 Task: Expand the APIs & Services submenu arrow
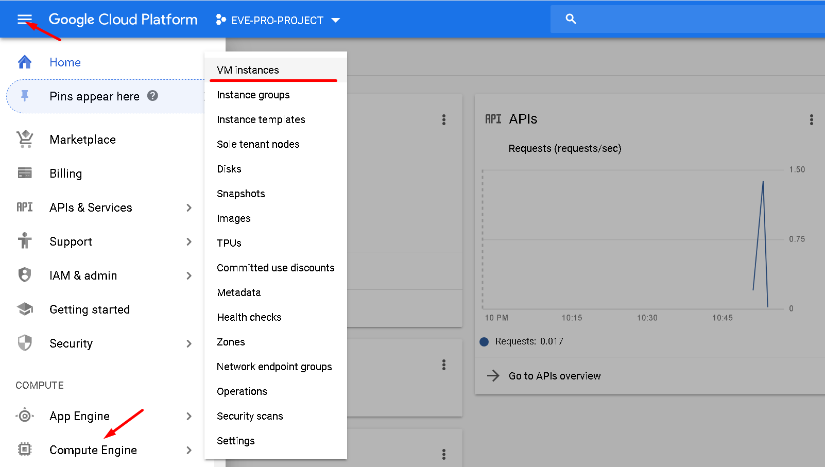pyautogui.click(x=189, y=207)
